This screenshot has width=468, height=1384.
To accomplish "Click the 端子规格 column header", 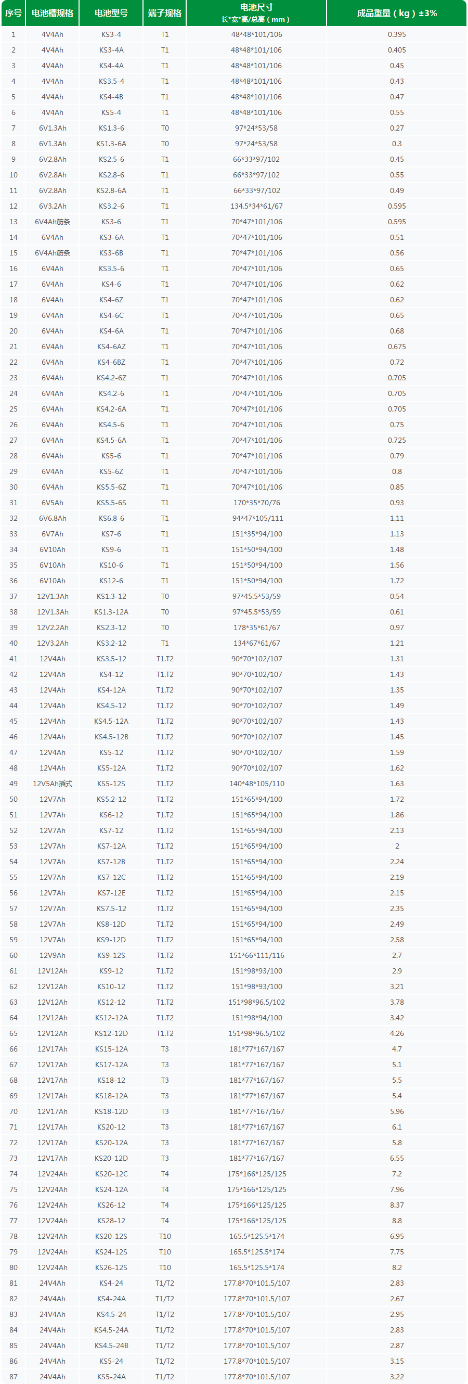I will pyautogui.click(x=165, y=13).
